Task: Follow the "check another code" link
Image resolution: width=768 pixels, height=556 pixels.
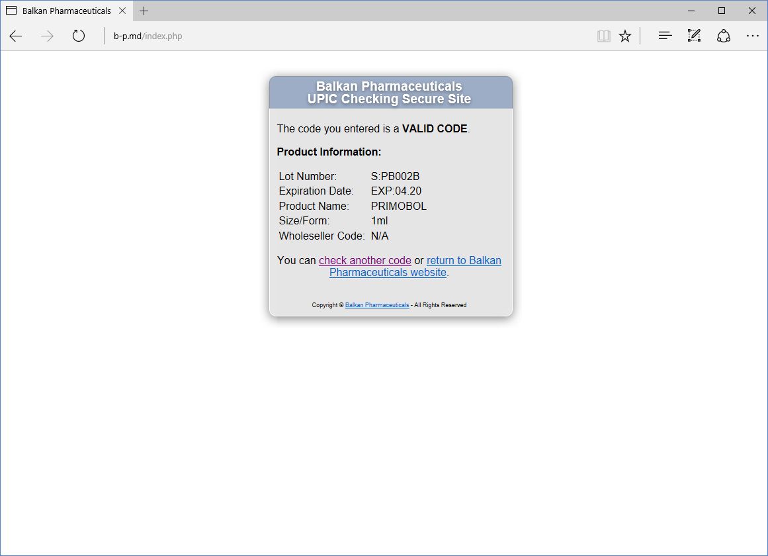Action: point(365,261)
